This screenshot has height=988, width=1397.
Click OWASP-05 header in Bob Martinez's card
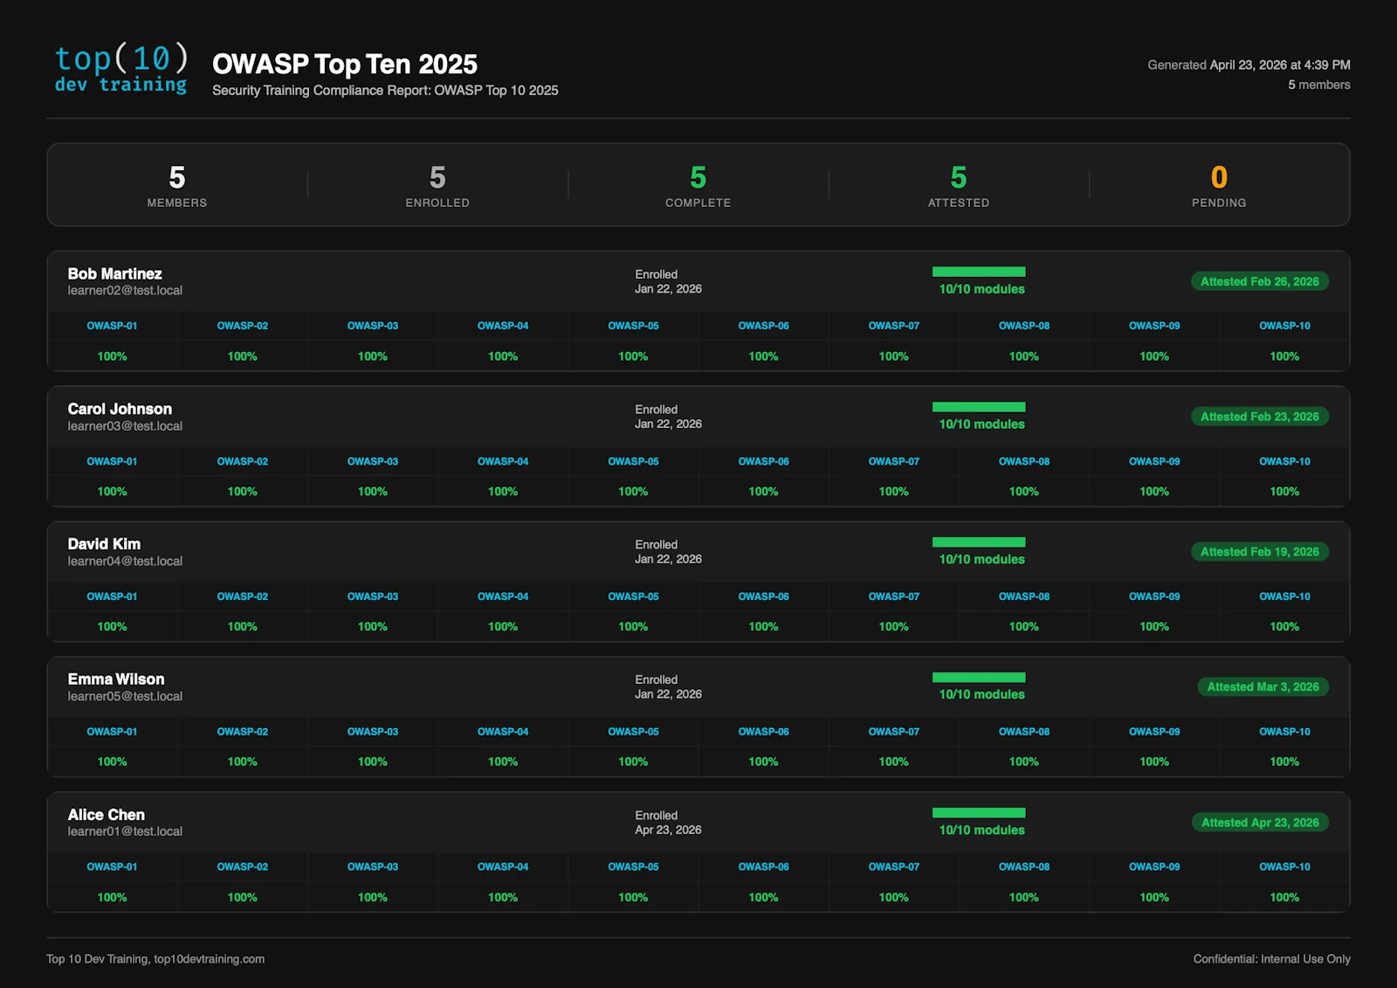[x=633, y=326]
